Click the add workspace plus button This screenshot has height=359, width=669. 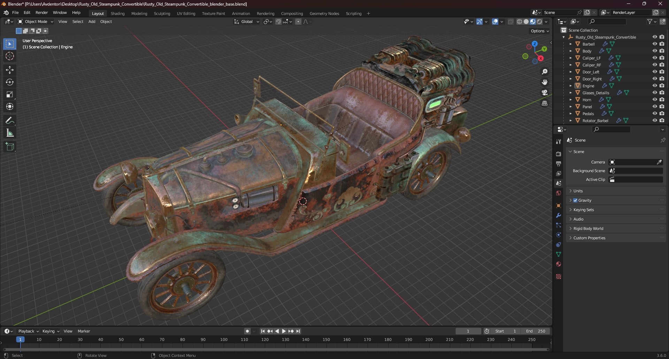coord(368,14)
